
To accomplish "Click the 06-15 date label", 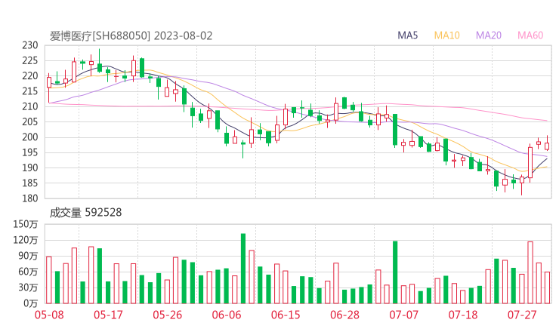I will (286, 315).
